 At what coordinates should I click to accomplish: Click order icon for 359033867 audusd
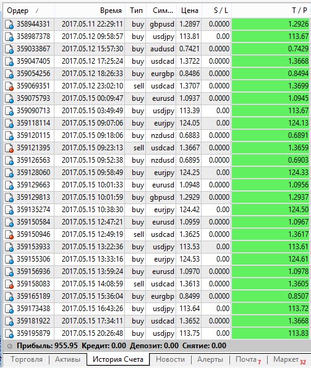9,49
